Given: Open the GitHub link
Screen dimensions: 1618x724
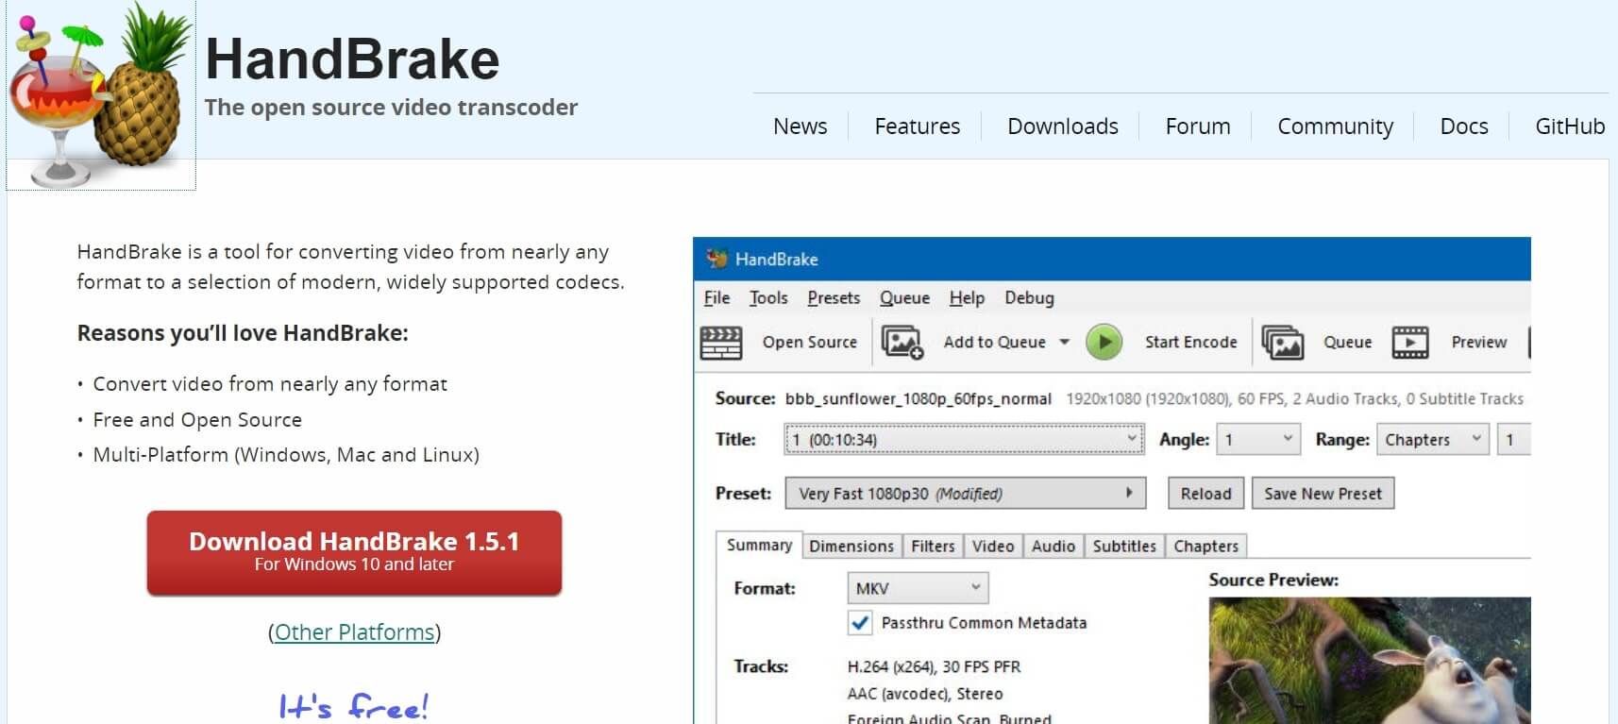Looking at the screenshot, I should tap(1569, 126).
